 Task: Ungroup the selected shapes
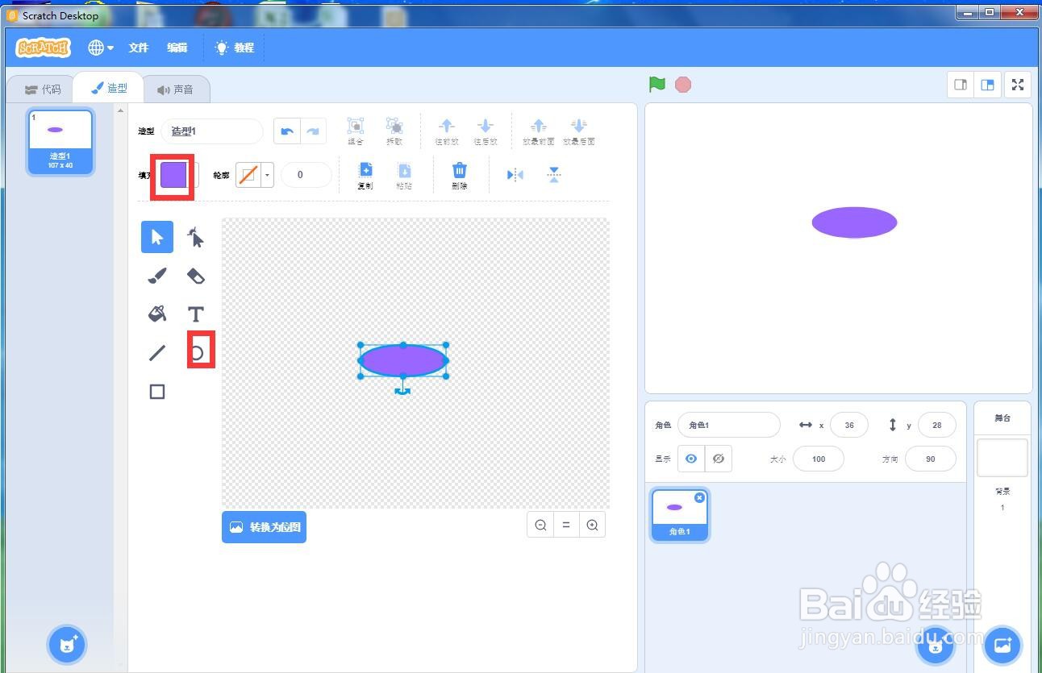394,131
